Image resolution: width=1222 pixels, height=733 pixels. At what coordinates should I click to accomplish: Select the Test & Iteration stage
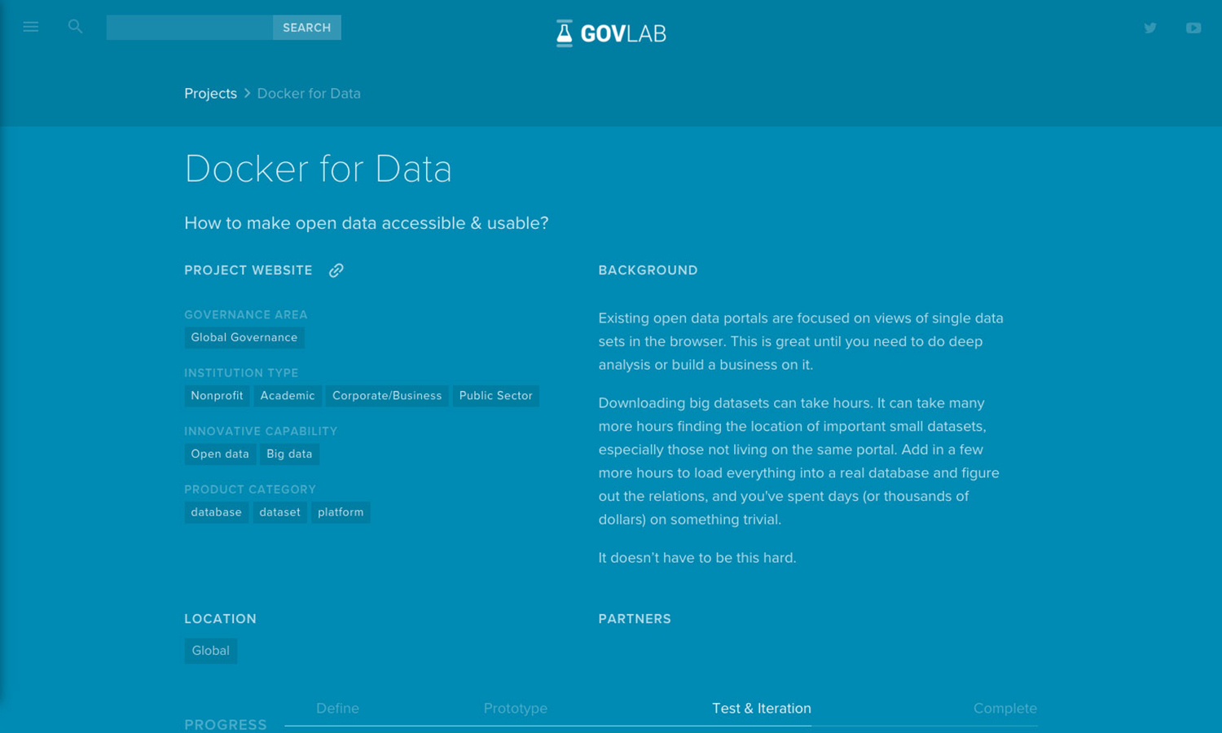point(761,709)
